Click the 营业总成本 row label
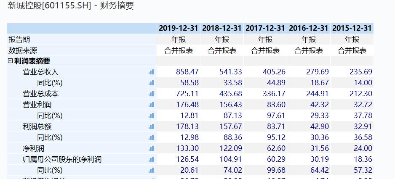This screenshot has width=395, height=179. (x=40, y=94)
